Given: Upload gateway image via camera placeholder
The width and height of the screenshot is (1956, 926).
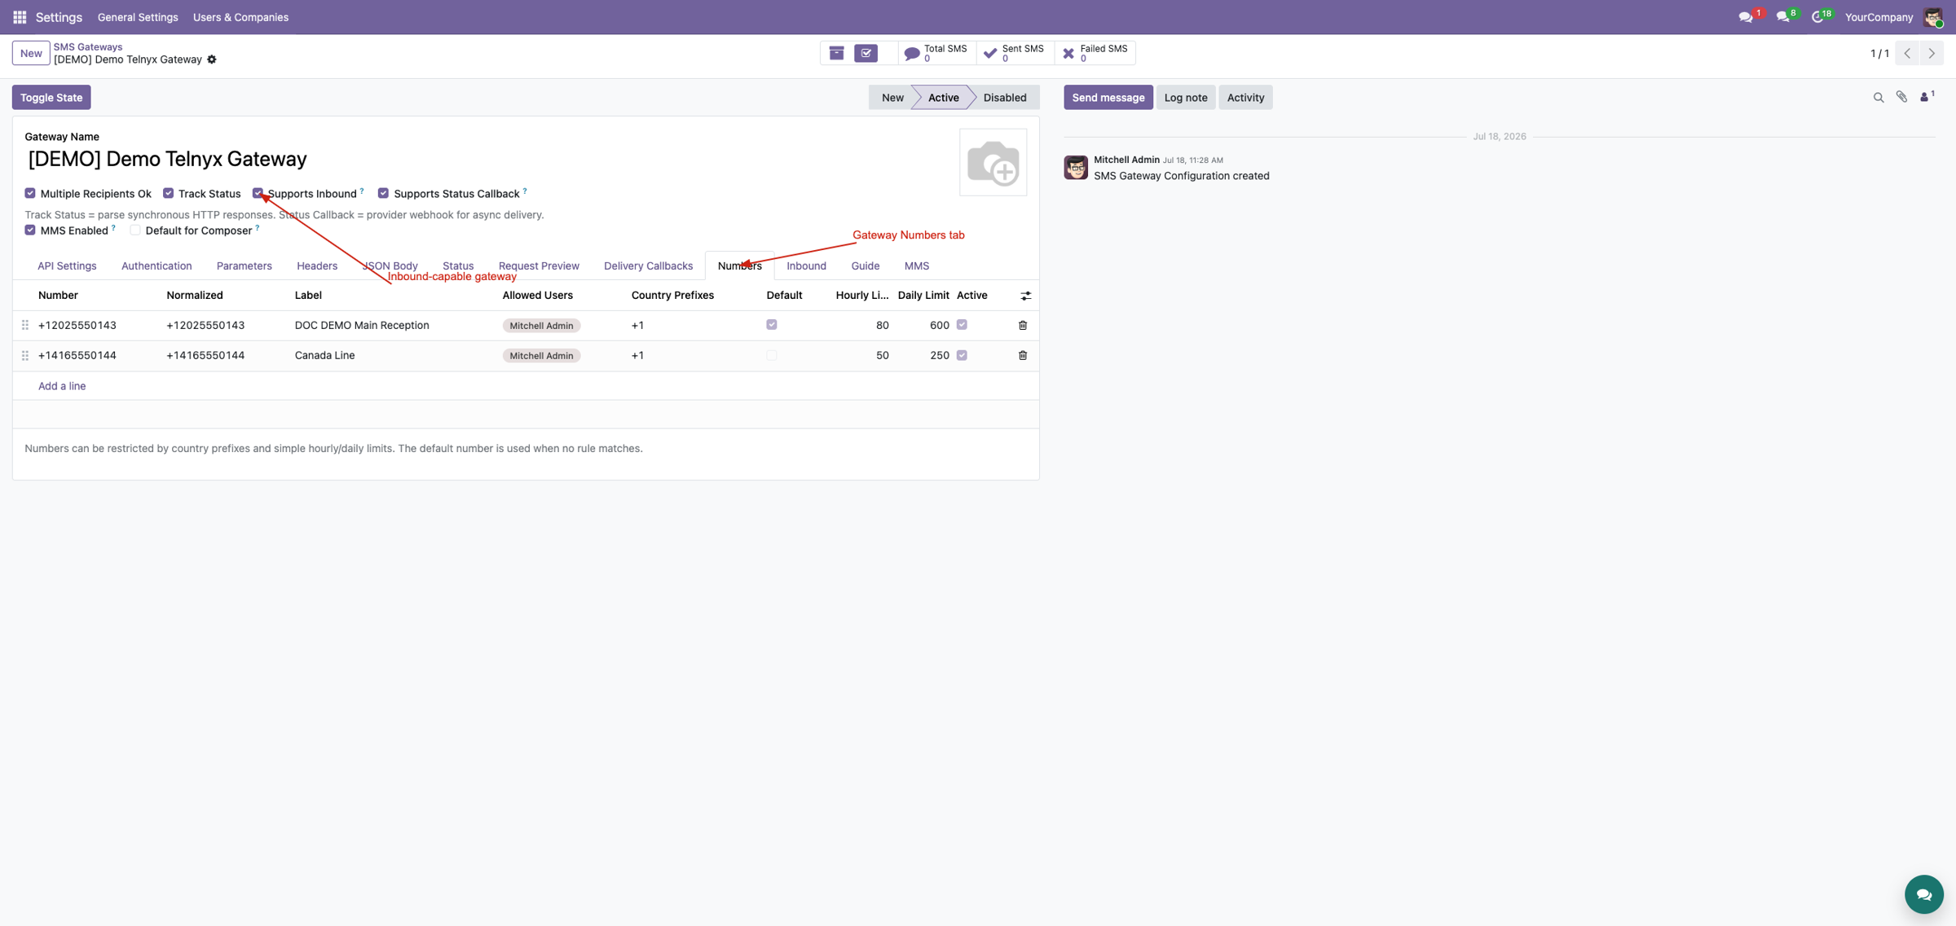Looking at the screenshot, I should [993, 162].
